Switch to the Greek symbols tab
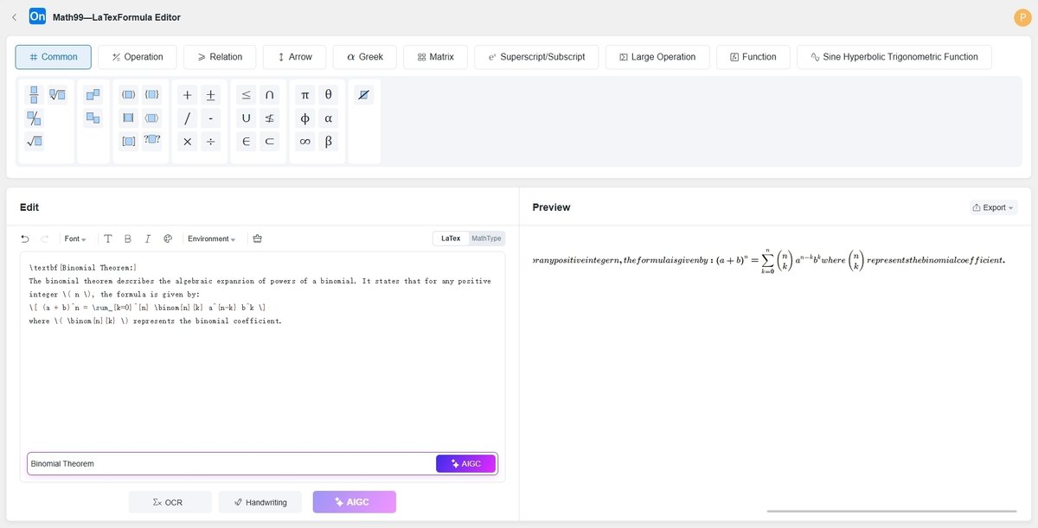This screenshot has width=1038, height=528. [x=364, y=56]
